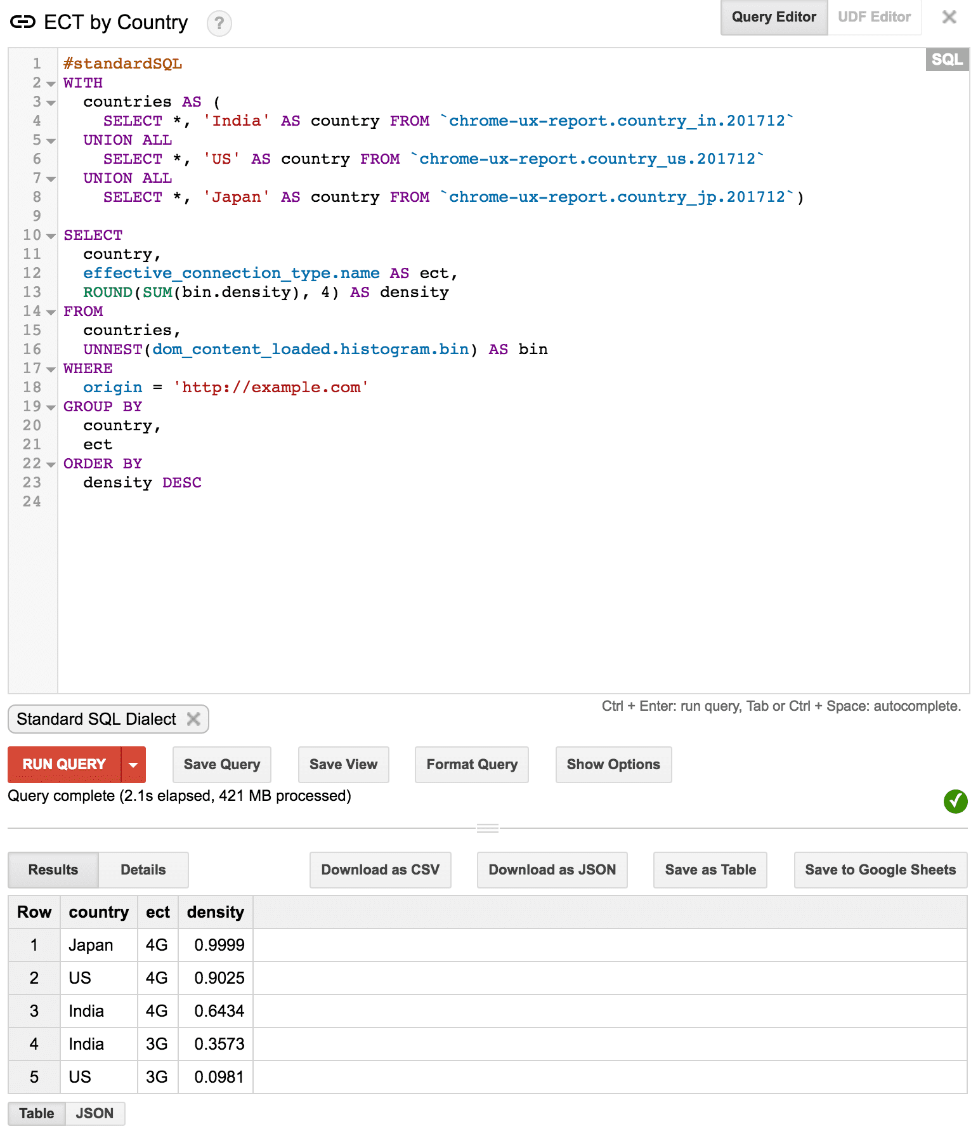Viewport: 978px width, 1136px height.
Task: Collapse the WITH block on line 2
Action: pos(51,84)
